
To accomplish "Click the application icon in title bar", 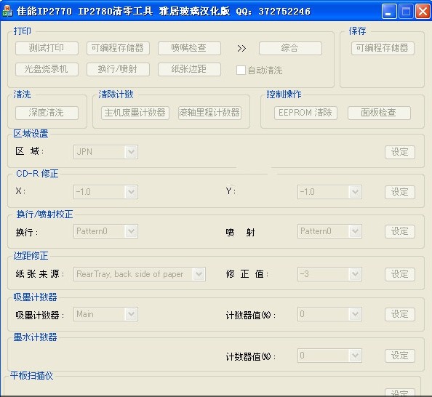I will [7, 12].
